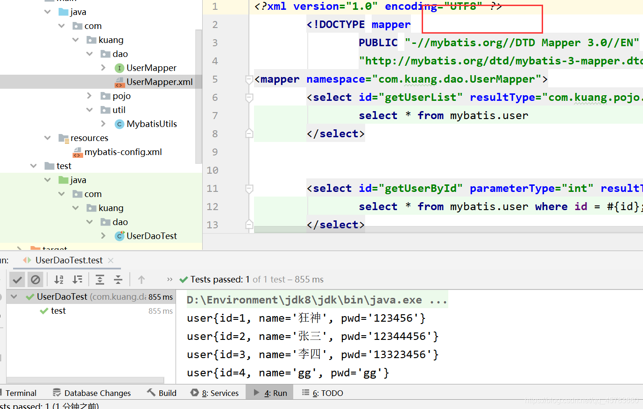Collapse the dao package containing UserMapper
The image size is (643, 409).
90,54
